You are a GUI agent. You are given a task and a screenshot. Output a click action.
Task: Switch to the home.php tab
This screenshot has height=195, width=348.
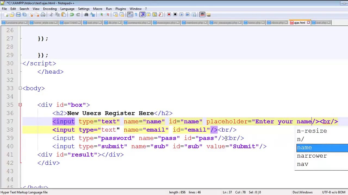coord(254,23)
